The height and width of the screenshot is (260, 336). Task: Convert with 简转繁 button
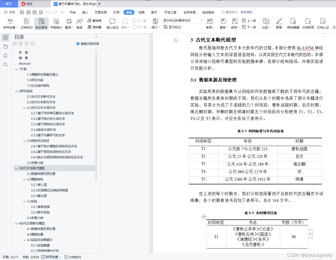[94, 27]
